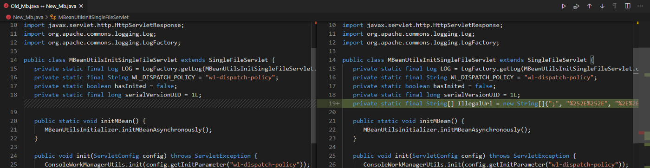The width and height of the screenshot is (650, 168).
Task: Click 'import org.apache.commons.logging.Log;' right pane
Action: (x=409, y=33)
